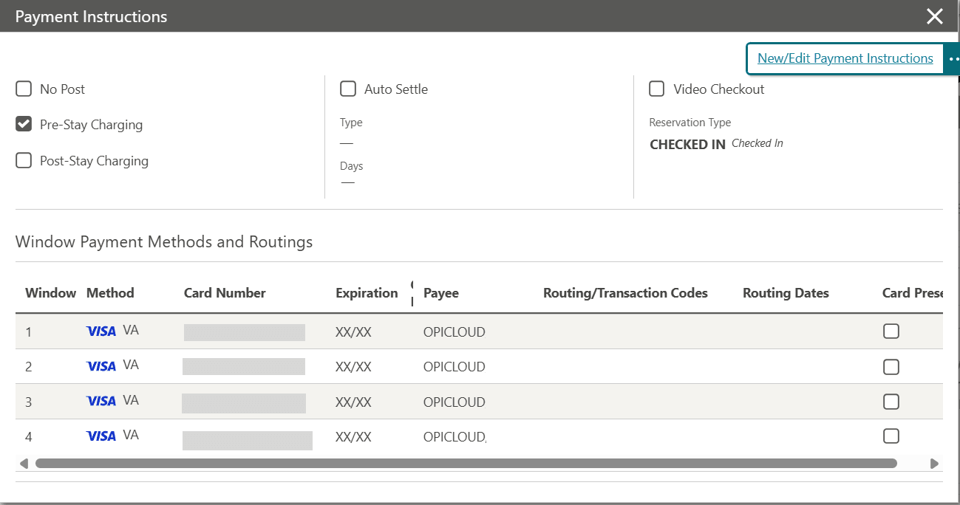Screen dimensions: 960x505
Task: Click Visa logo in window 4 row
Action: [x=101, y=436]
